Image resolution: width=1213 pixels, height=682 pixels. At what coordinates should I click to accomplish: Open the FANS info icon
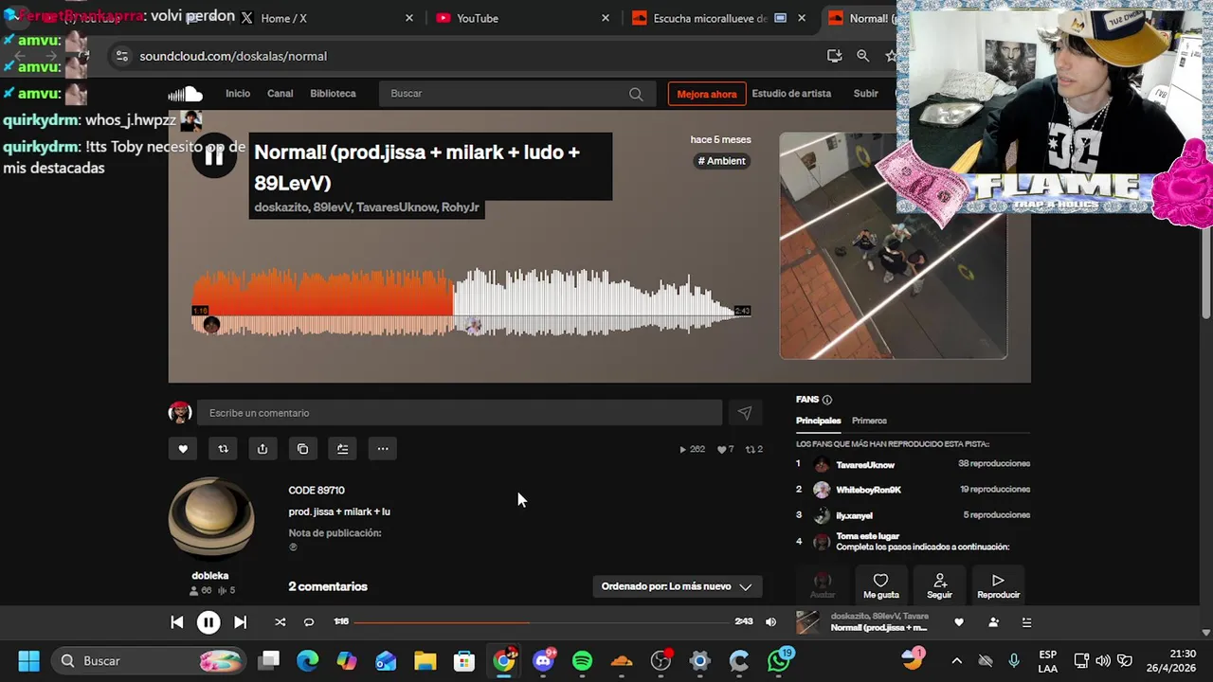click(827, 400)
